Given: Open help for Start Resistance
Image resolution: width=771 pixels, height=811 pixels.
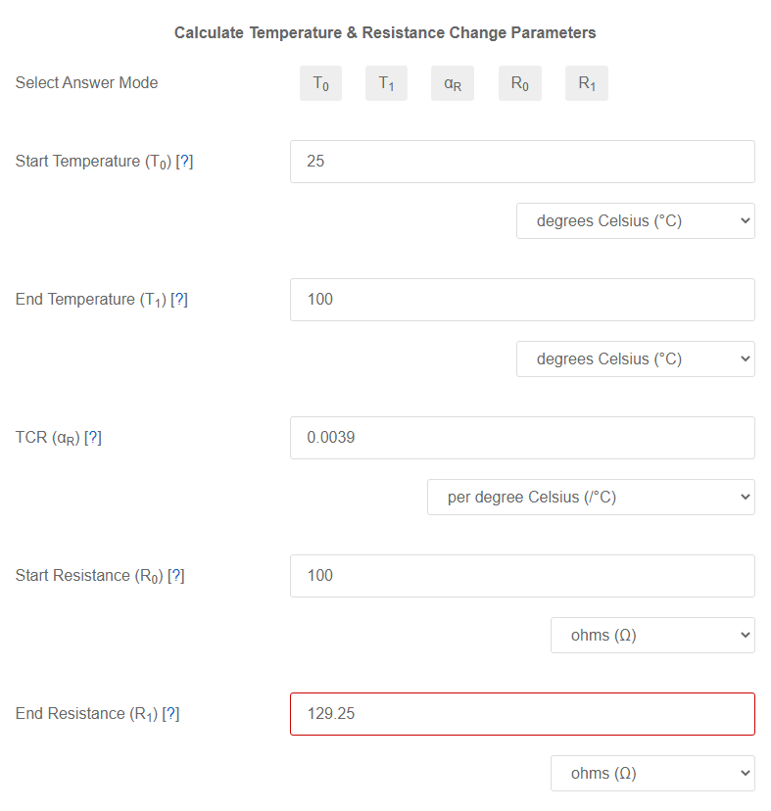Looking at the screenshot, I should point(176,576).
